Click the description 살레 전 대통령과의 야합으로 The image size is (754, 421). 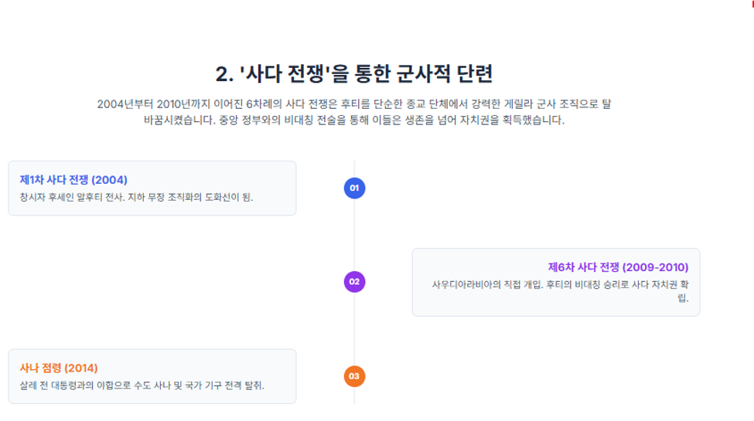[x=142, y=385]
